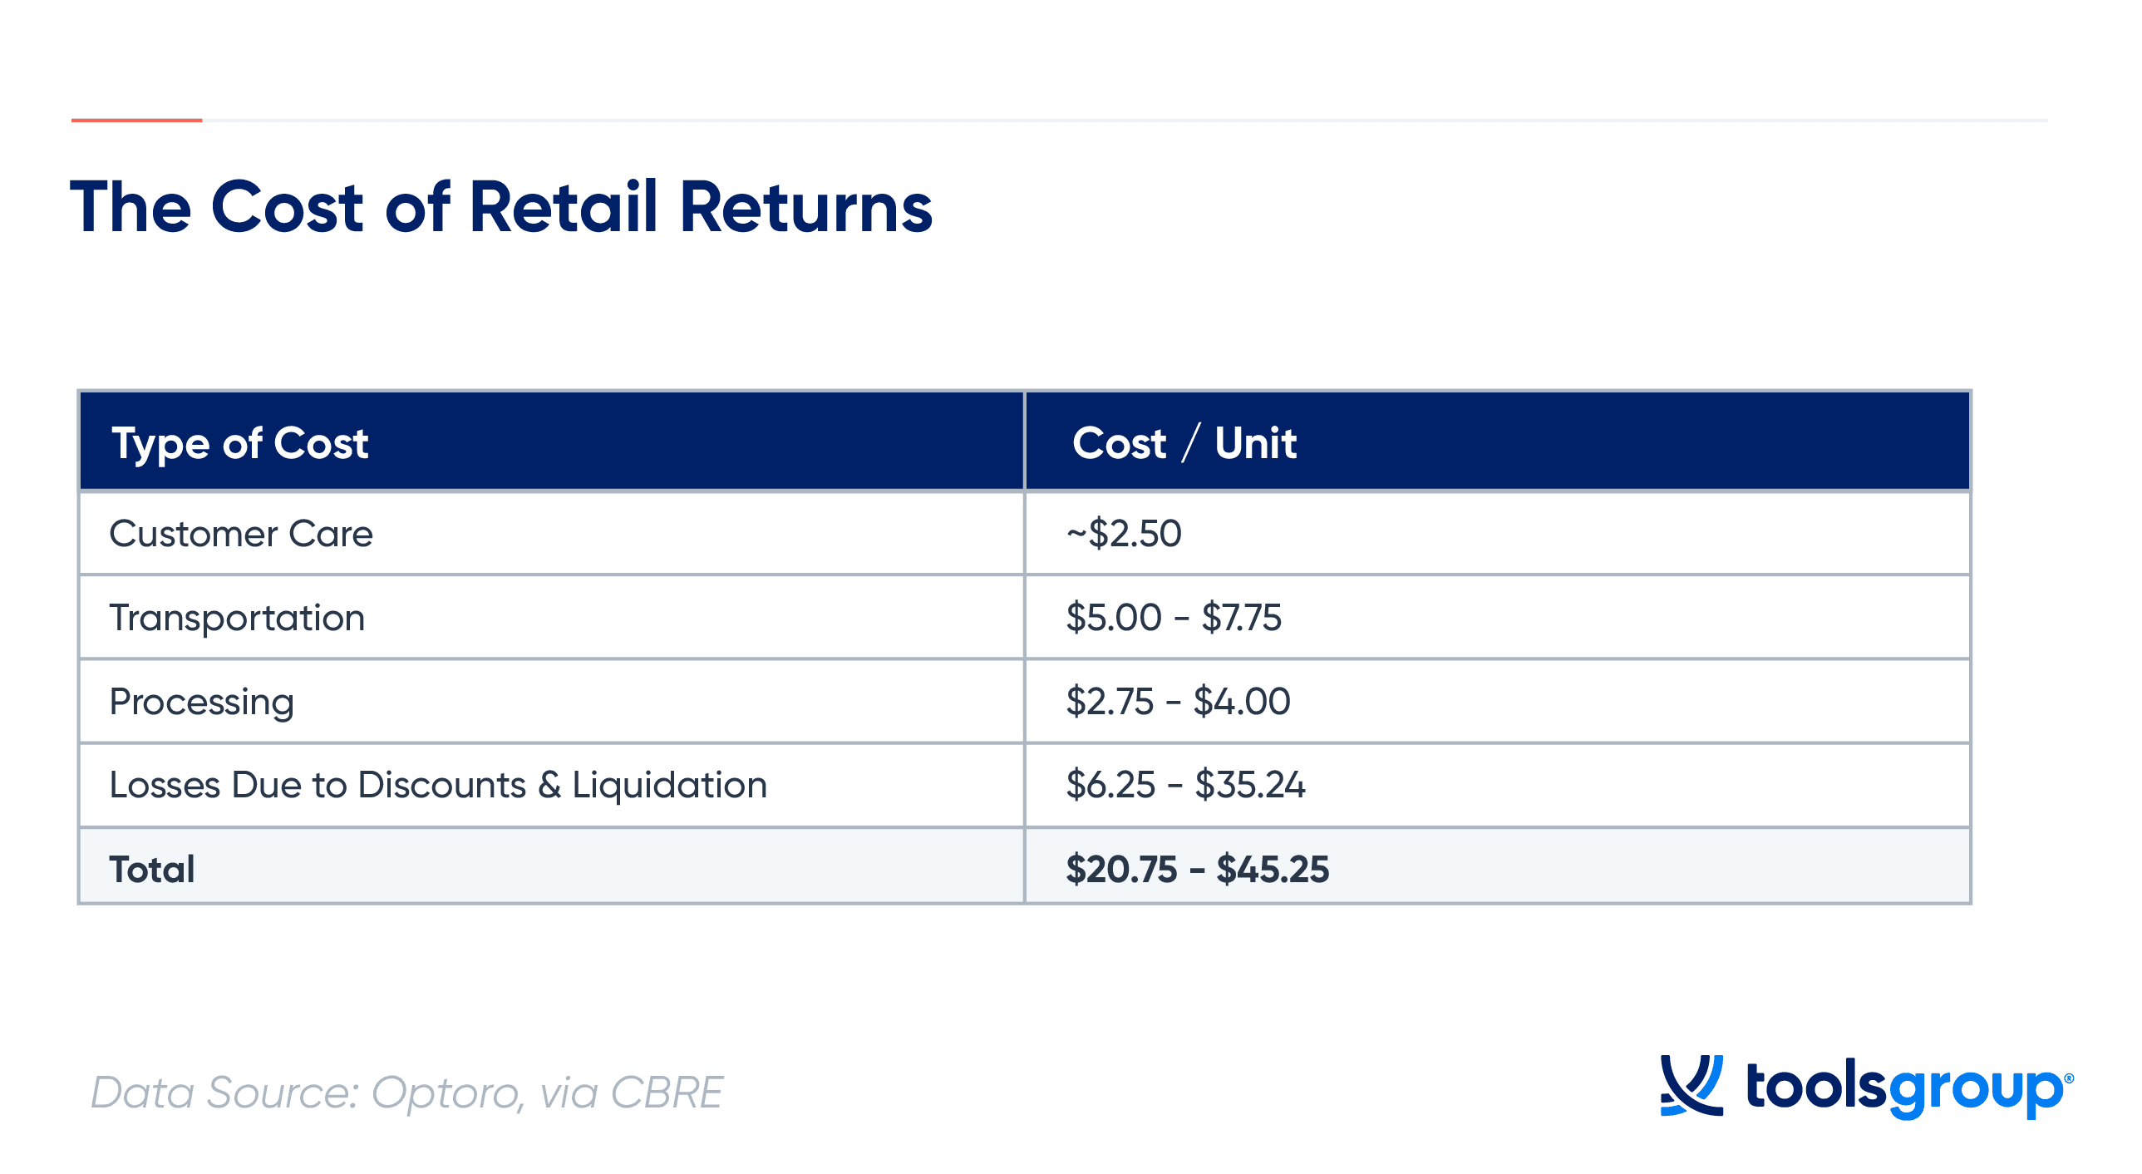The width and height of the screenshot is (2142, 1174).
Task: Click the ~$2.50 cost value
Action: click(1124, 533)
